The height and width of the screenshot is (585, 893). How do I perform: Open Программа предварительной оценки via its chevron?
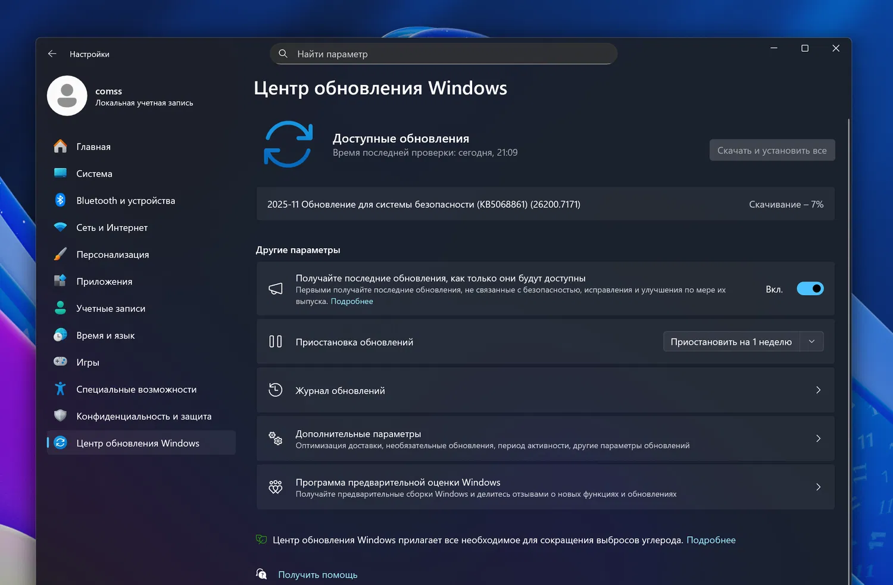click(x=819, y=487)
